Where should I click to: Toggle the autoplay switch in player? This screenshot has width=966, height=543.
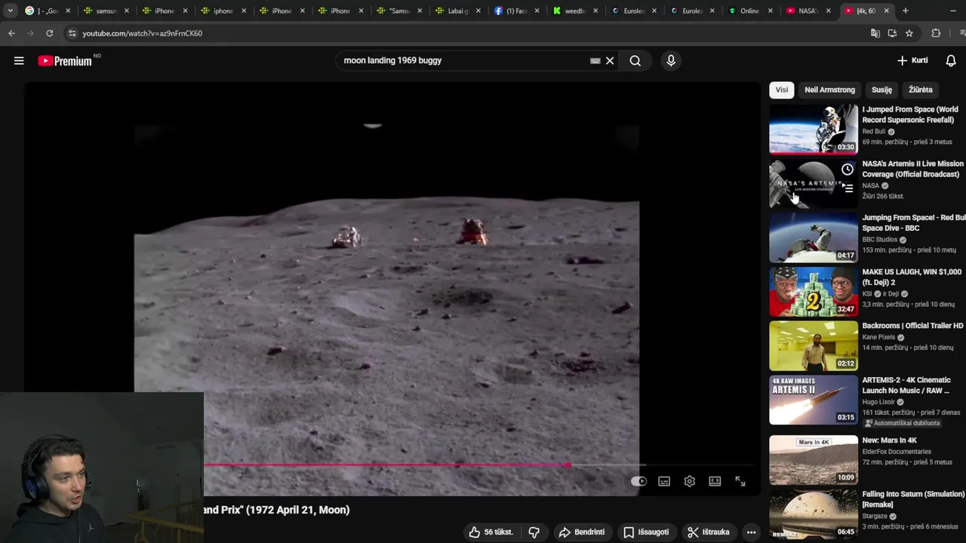click(638, 481)
